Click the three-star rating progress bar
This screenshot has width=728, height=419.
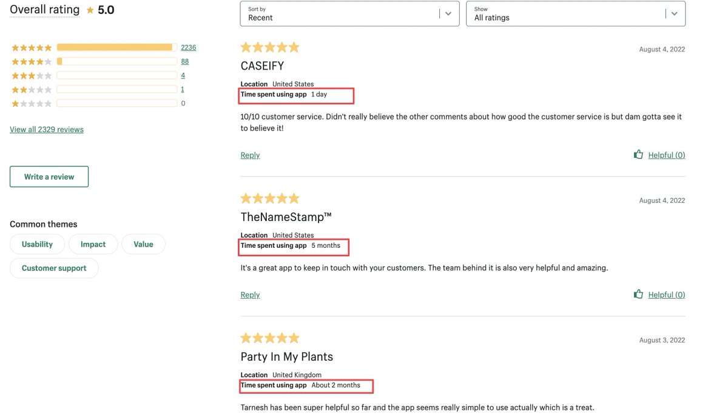point(117,75)
